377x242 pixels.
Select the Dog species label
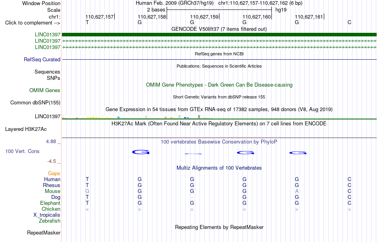tap(56, 197)
